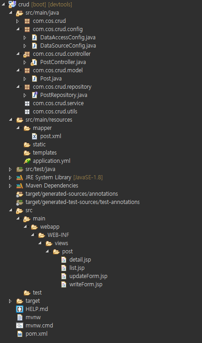Click the DataAccessConfig.java file icon
The height and width of the screenshot is (343, 202).
pos(35,38)
